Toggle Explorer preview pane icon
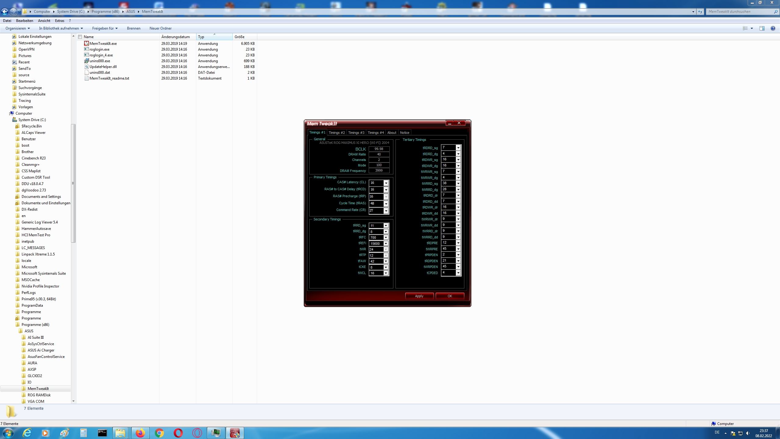This screenshot has height=439, width=780. point(762,28)
